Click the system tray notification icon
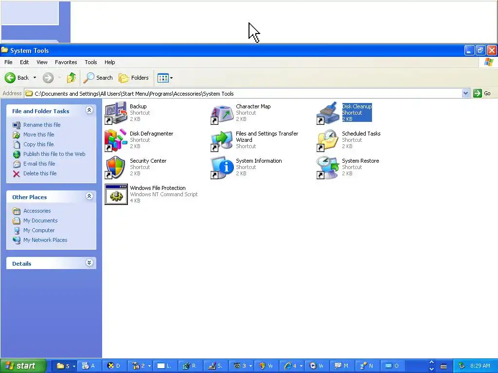Image resolution: width=498 pixels, height=373 pixels. coord(462,366)
